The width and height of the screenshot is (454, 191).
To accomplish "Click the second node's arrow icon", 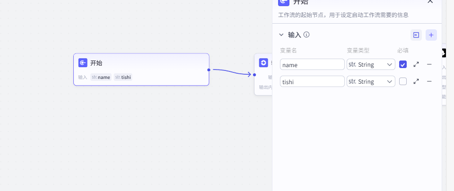I will click(263, 63).
